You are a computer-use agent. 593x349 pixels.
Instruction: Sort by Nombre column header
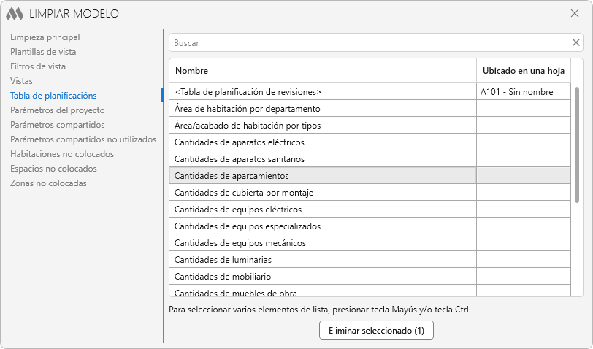[322, 71]
